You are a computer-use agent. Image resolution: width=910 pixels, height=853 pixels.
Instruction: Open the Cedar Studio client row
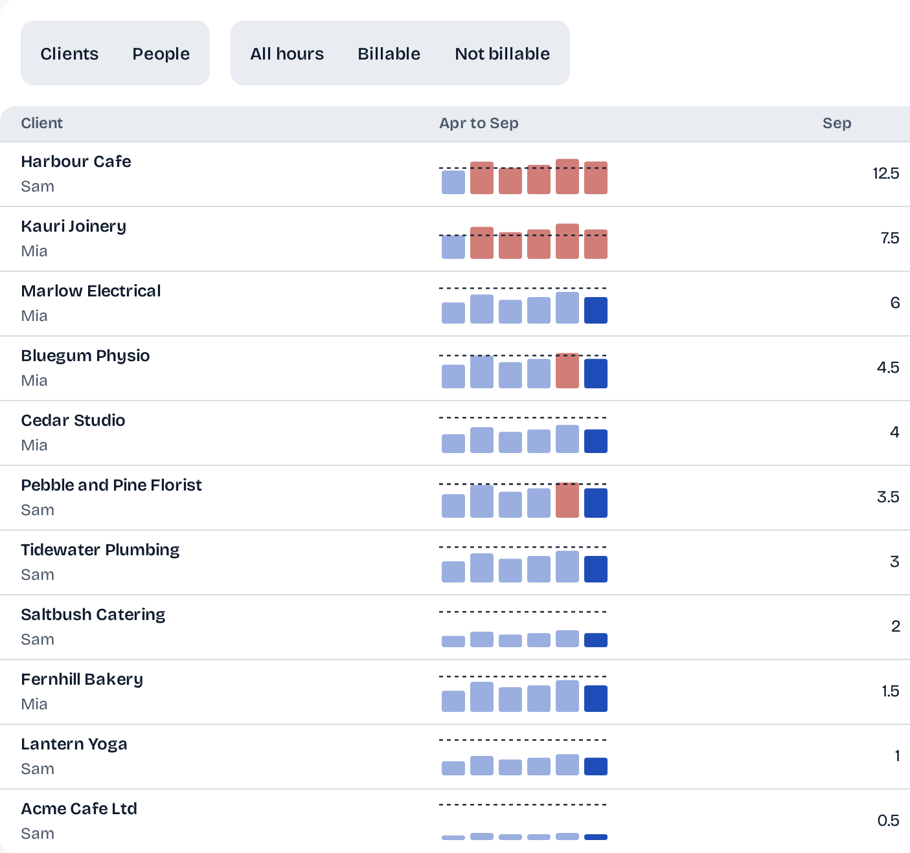pos(455,434)
